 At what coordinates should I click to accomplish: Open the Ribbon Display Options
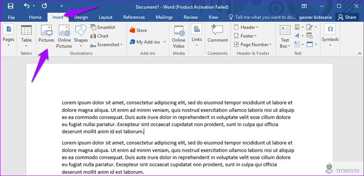304,6
